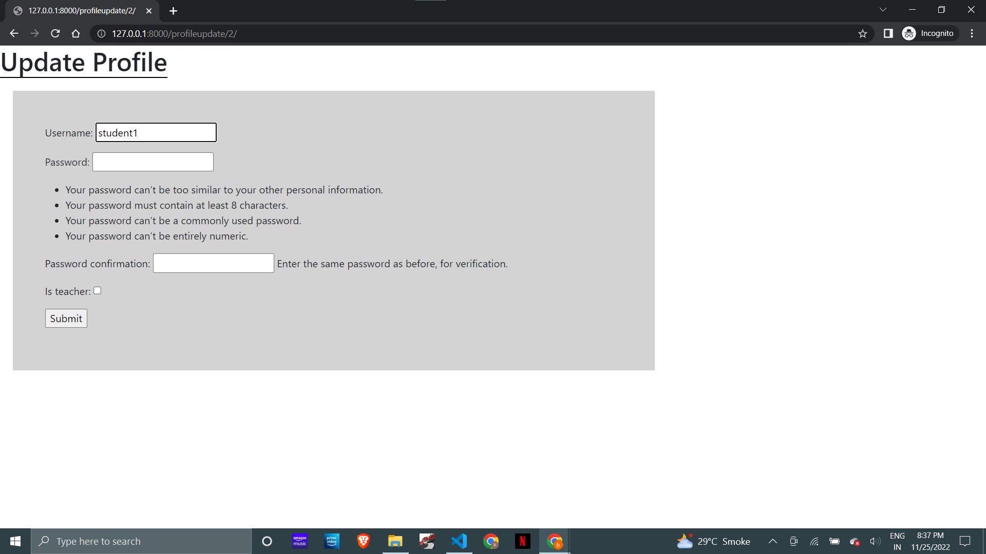Click the Password confirmation field

(213, 263)
